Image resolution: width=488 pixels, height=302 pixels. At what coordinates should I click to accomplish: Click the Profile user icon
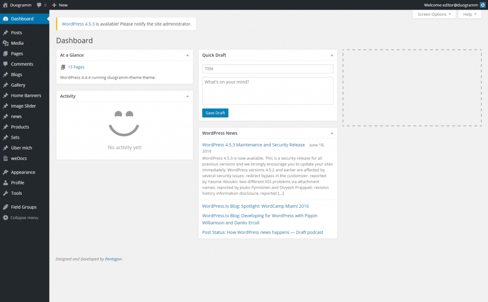[5, 183]
